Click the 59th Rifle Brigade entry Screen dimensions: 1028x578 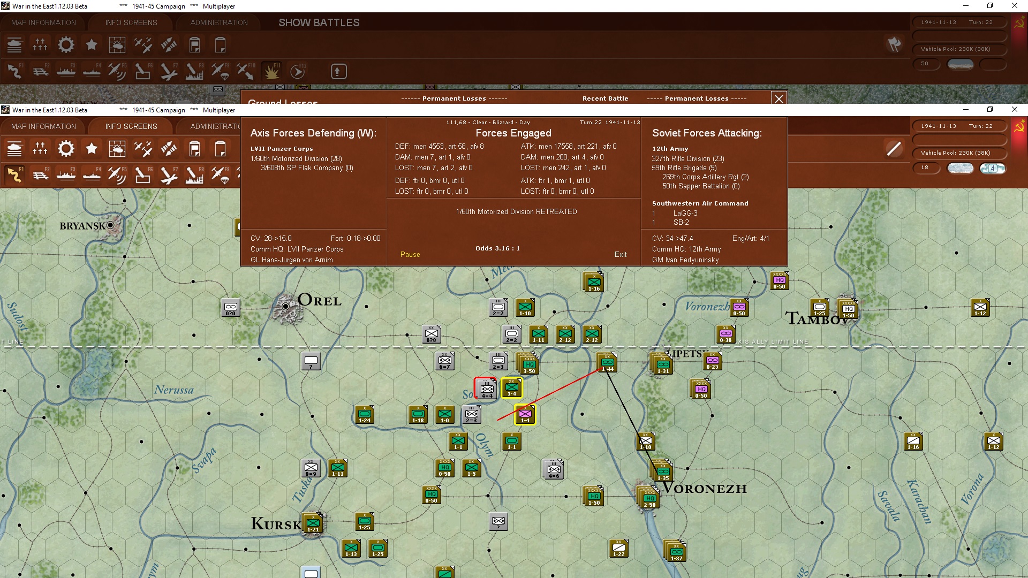coord(684,168)
